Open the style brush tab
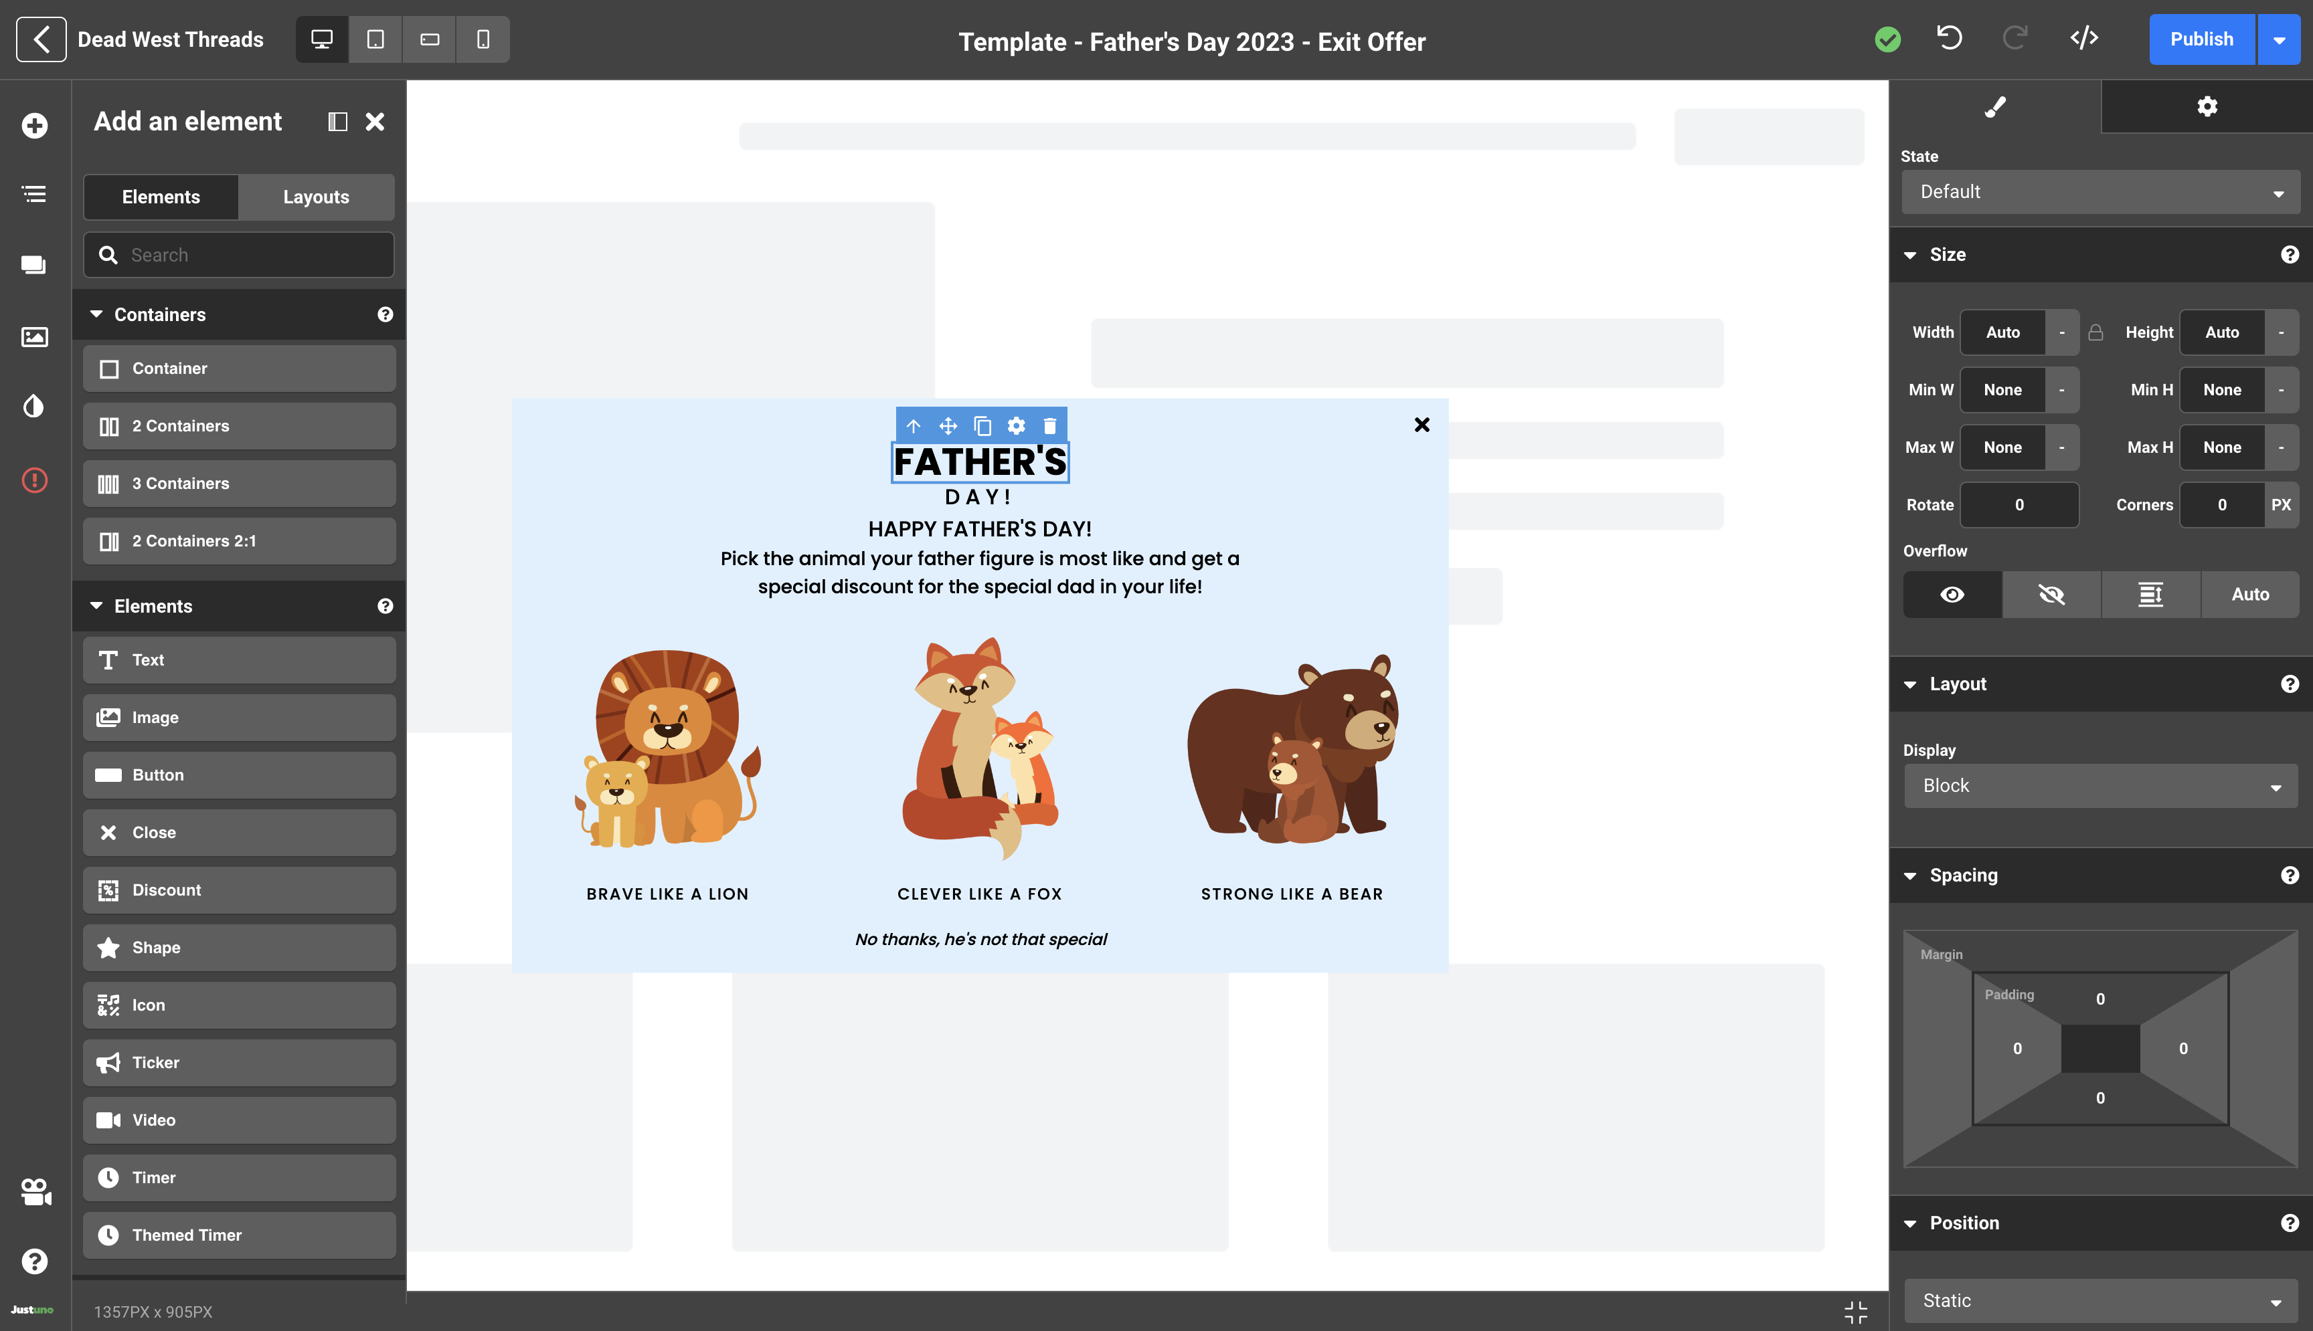This screenshot has width=2313, height=1331. point(1996,107)
